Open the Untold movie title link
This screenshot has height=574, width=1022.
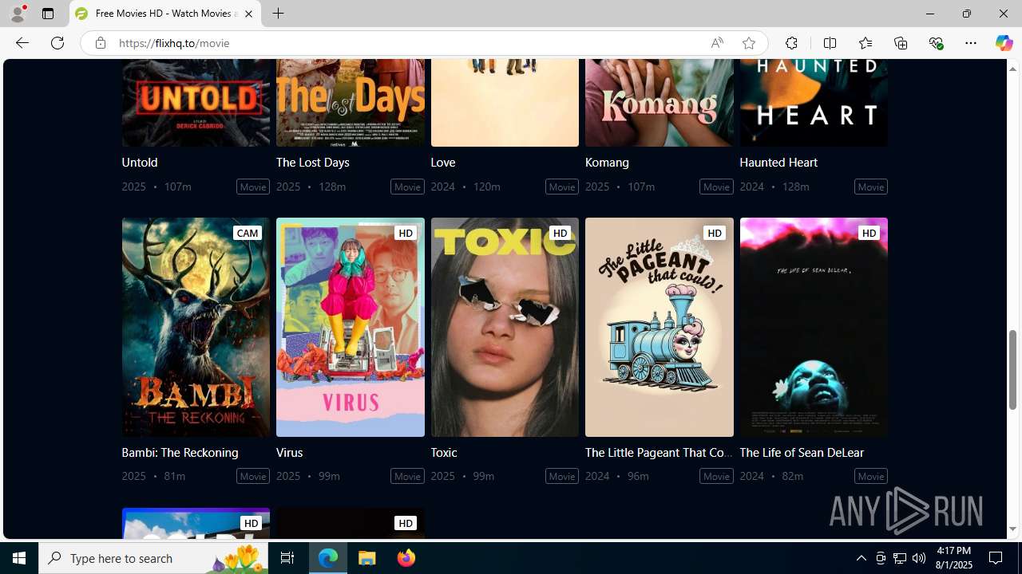tap(140, 162)
